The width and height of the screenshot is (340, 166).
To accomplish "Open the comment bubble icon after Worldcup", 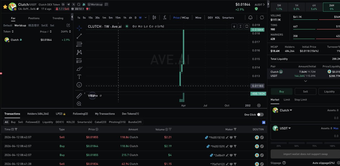I will 106,5.
